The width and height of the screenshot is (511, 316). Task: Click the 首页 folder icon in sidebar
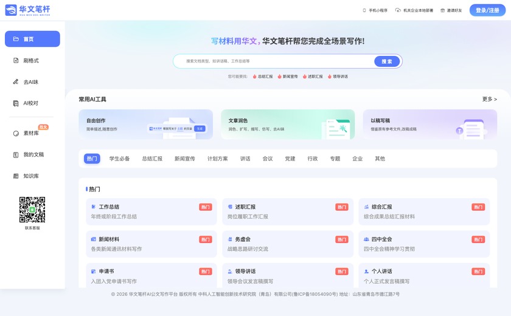16,39
